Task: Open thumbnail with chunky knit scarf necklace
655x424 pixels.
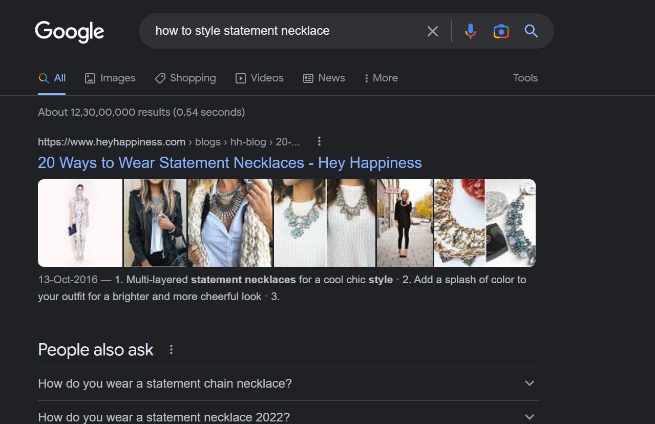Action: [x=230, y=223]
